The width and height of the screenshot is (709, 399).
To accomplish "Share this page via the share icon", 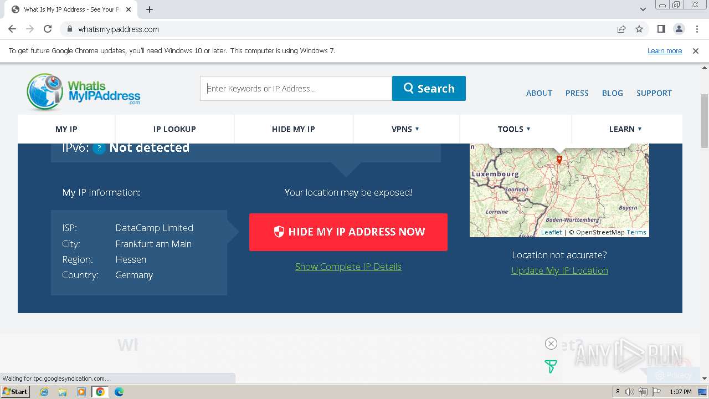I will (621, 29).
